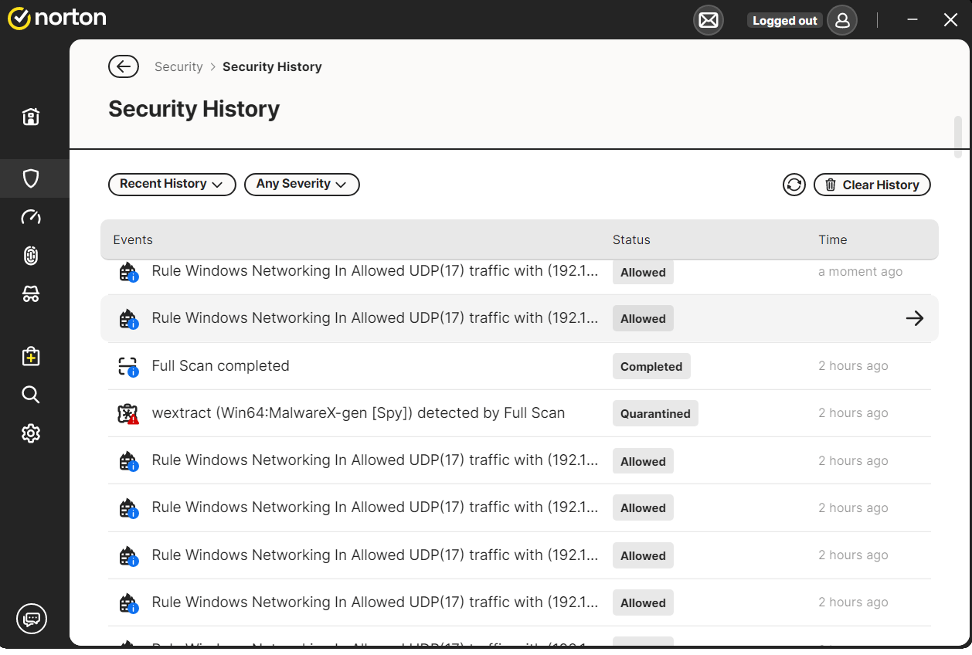972x655 pixels.
Task: Open the Home icon in sidebar
Action: [31, 117]
